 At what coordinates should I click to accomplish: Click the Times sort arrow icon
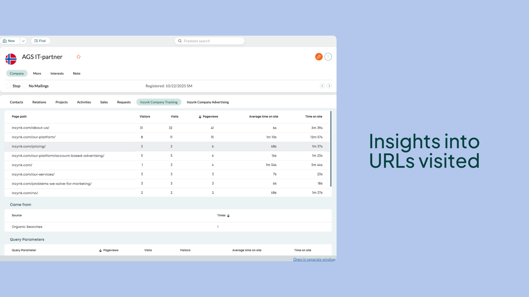point(228,216)
